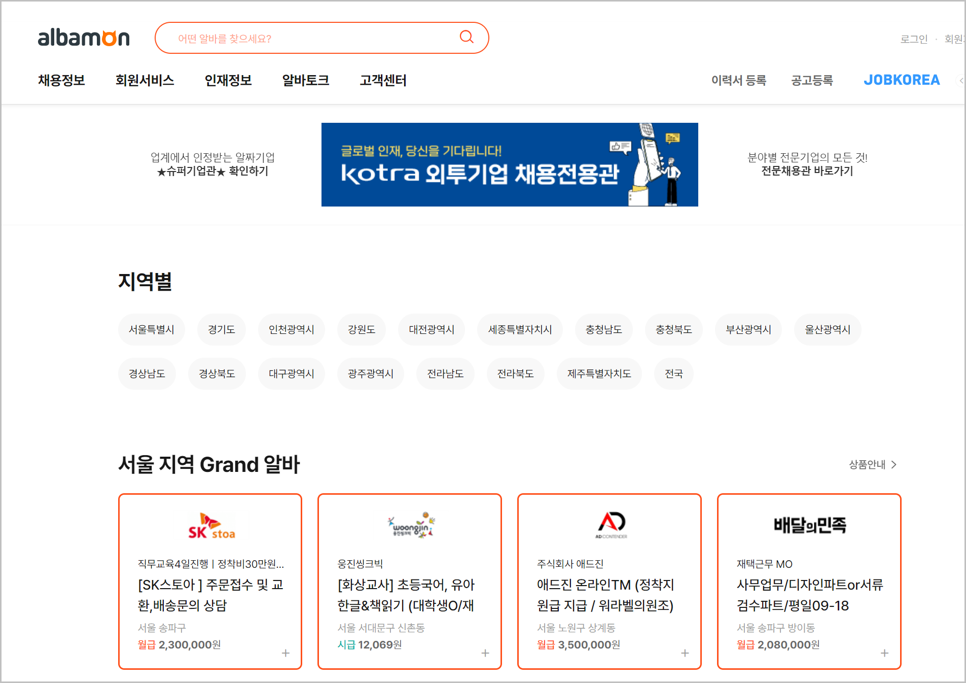The height and width of the screenshot is (683, 966).
Task: Click salary 월급 3,500,000원
Action: [x=579, y=644]
